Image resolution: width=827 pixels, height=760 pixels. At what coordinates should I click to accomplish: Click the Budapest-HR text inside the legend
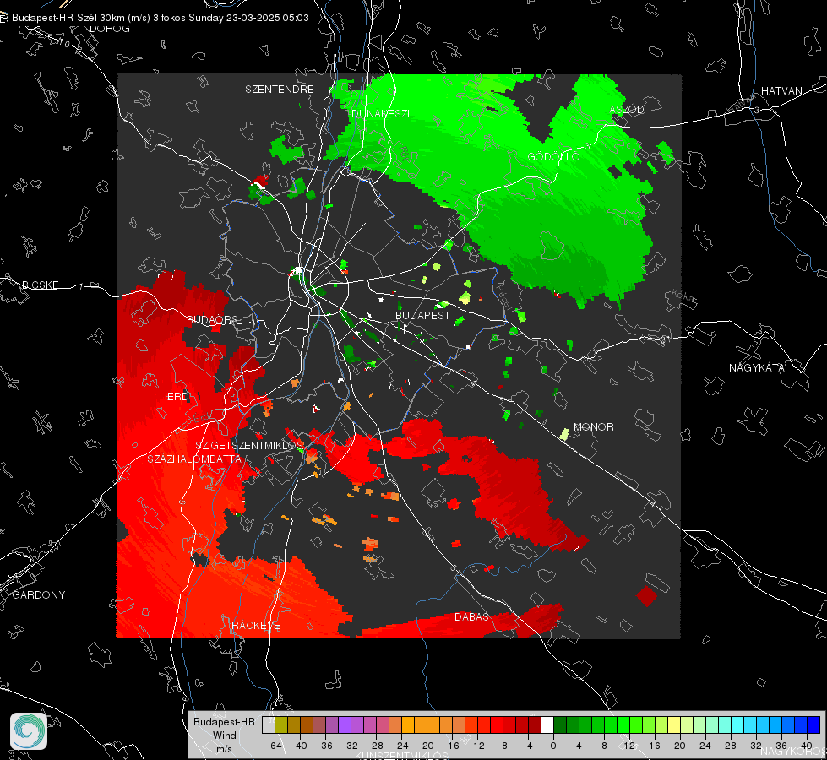tap(224, 722)
